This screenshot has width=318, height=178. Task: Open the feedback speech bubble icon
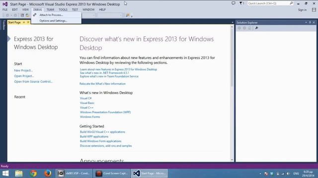click(x=234, y=3)
